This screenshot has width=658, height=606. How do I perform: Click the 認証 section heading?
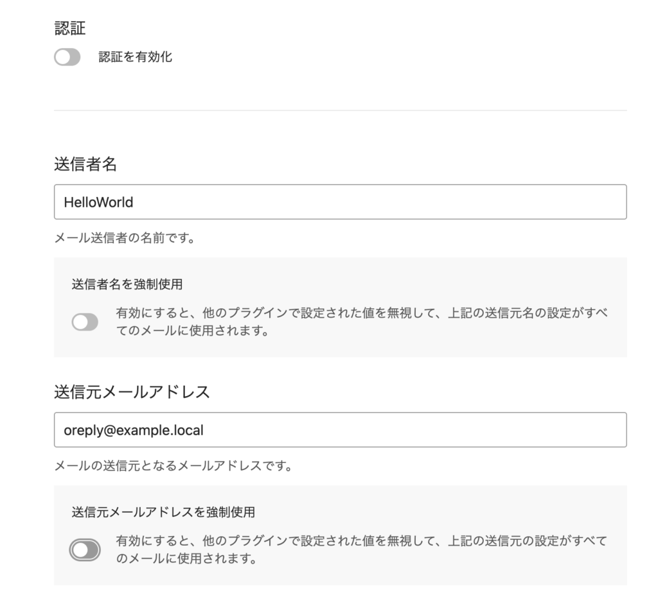71,28
